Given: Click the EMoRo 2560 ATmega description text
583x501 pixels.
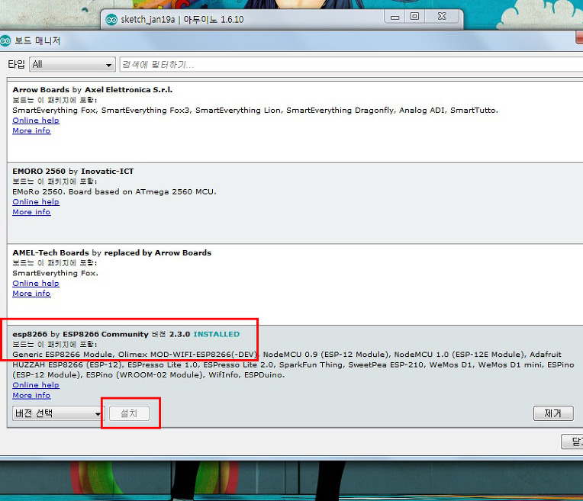Looking at the screenshot, I should pyautogui.click(x=114, y=191).
